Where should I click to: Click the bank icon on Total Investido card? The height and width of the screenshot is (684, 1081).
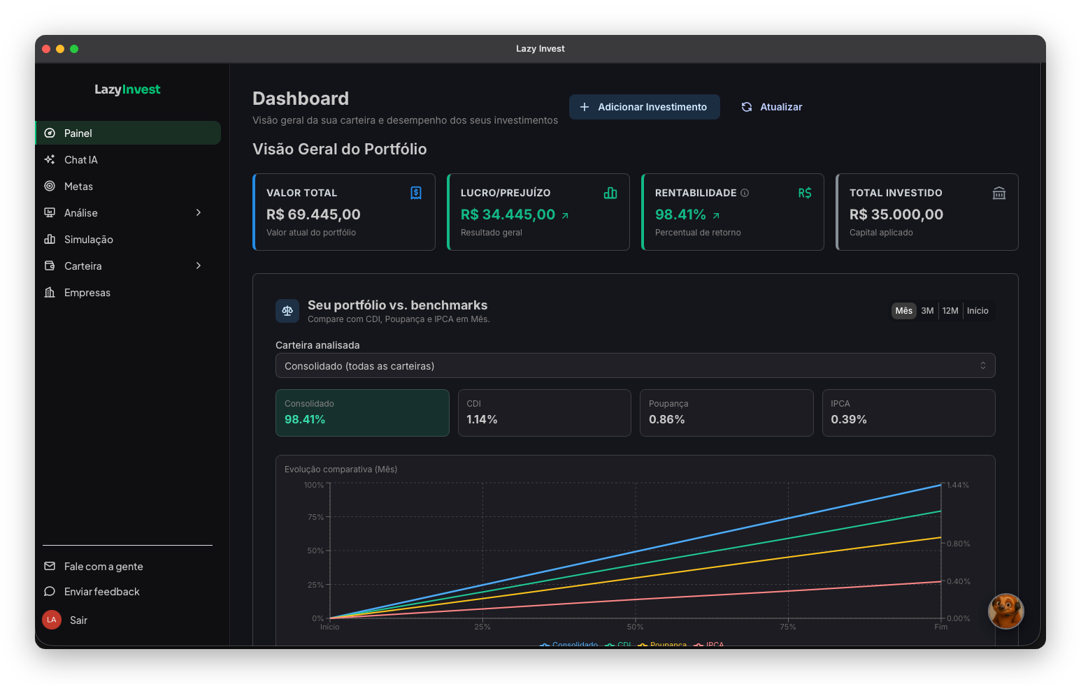coord(999,193)
